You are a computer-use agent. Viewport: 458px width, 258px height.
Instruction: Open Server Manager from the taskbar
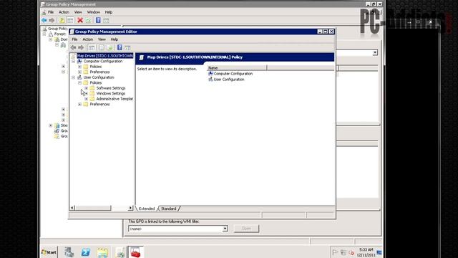69,252
